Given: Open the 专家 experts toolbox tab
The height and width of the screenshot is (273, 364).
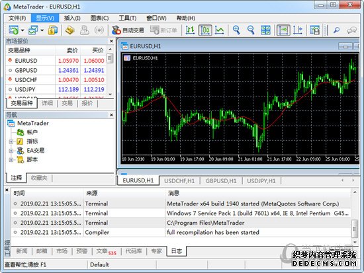Looking at the screenshot, I should 156,251.
